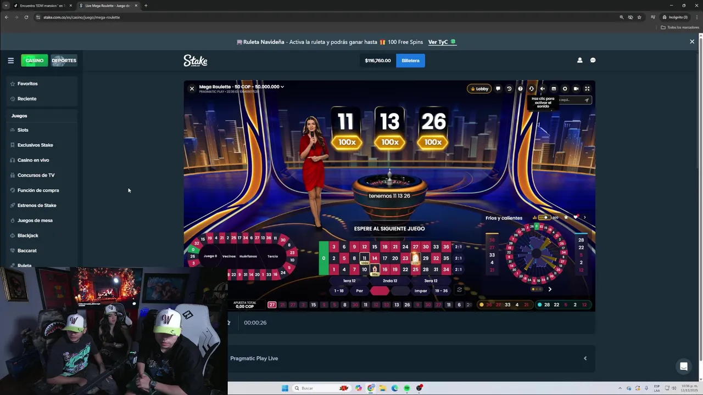Open Casino en vivo in the sidebar
The width and height of the screenshot is (703, 395).
point(33,160)
